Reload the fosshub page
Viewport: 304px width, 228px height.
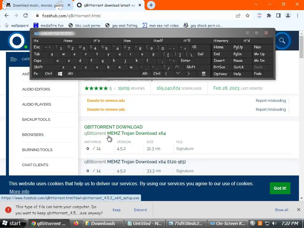26,16
